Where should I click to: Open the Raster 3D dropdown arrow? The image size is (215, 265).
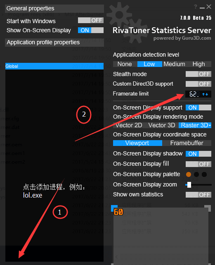210,125
